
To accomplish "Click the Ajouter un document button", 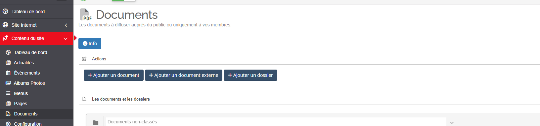I will [x=113, y=75].
